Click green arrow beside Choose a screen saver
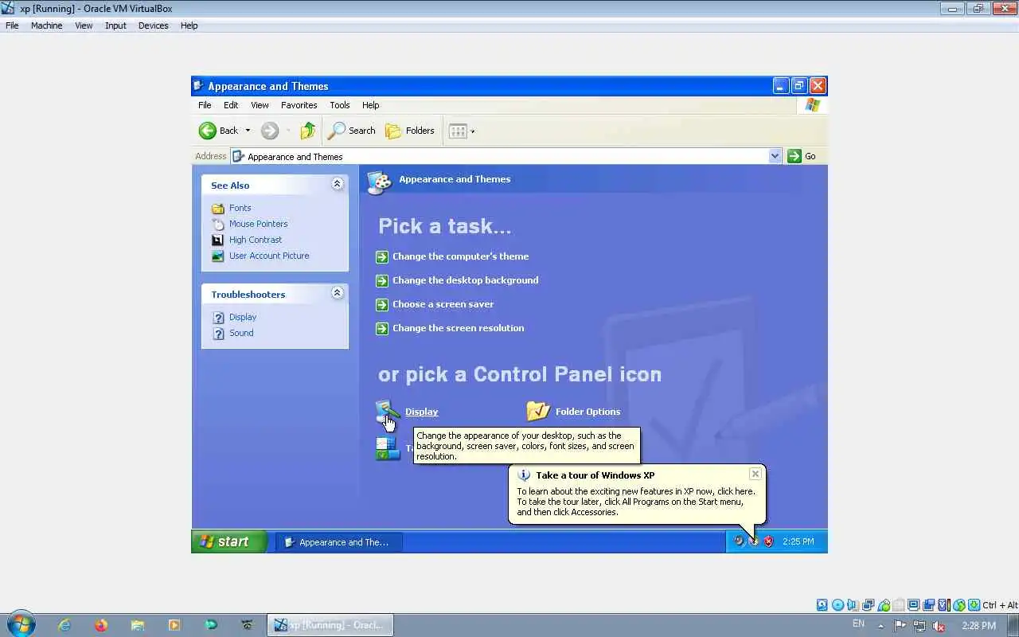 pyautogui.click(x=382, y=304)
